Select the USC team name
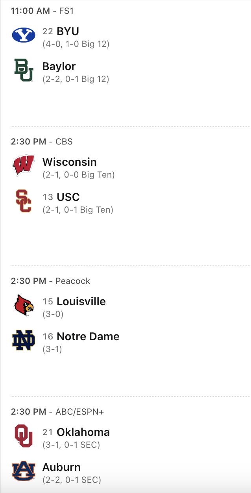The width and height of the screenshot is (251, 493). 68,197
